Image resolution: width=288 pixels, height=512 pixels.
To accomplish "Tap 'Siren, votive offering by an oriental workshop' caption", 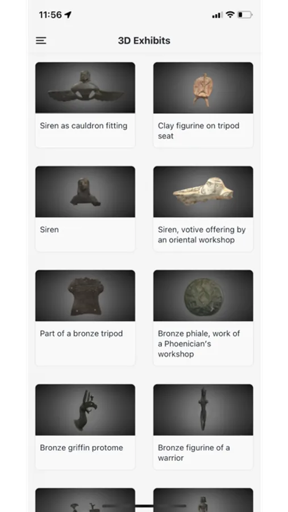I will pyautogui.click(x=202, y=235).
